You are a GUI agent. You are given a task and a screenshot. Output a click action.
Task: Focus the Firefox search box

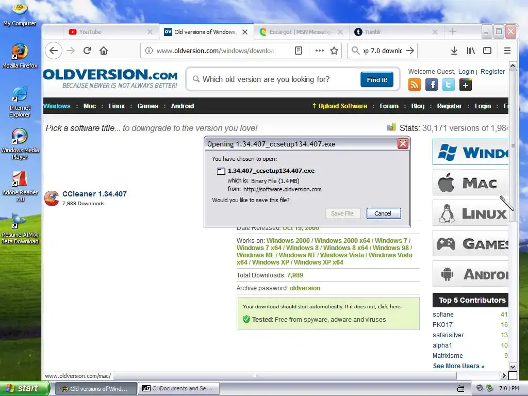point(383,51)
